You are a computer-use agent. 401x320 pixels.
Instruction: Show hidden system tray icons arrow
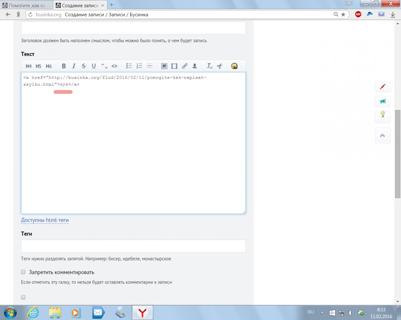click(x=322, y=313)
